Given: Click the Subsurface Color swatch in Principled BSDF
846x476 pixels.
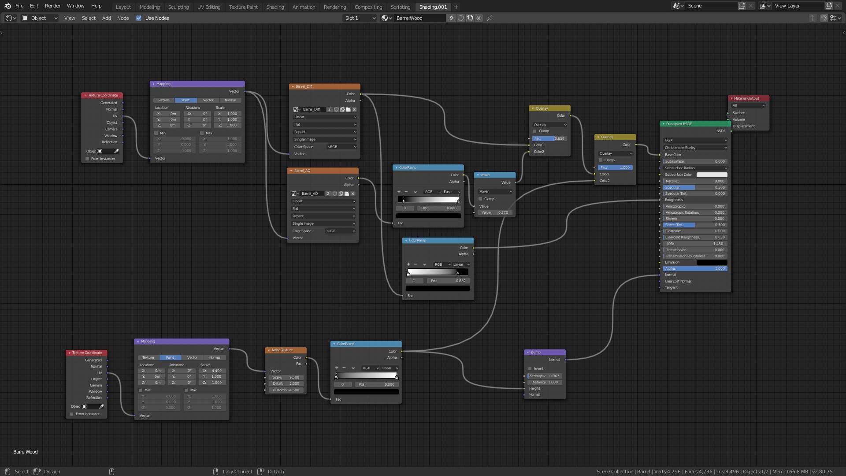Looking at the screenshot, I should tap(712, 175).
